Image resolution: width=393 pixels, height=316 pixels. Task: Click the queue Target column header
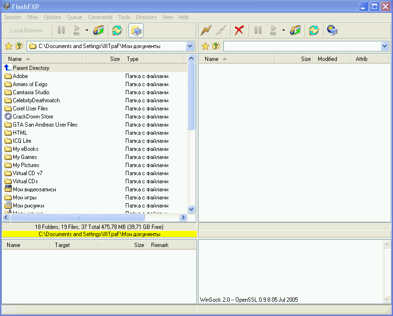click(x=74, y=245)
